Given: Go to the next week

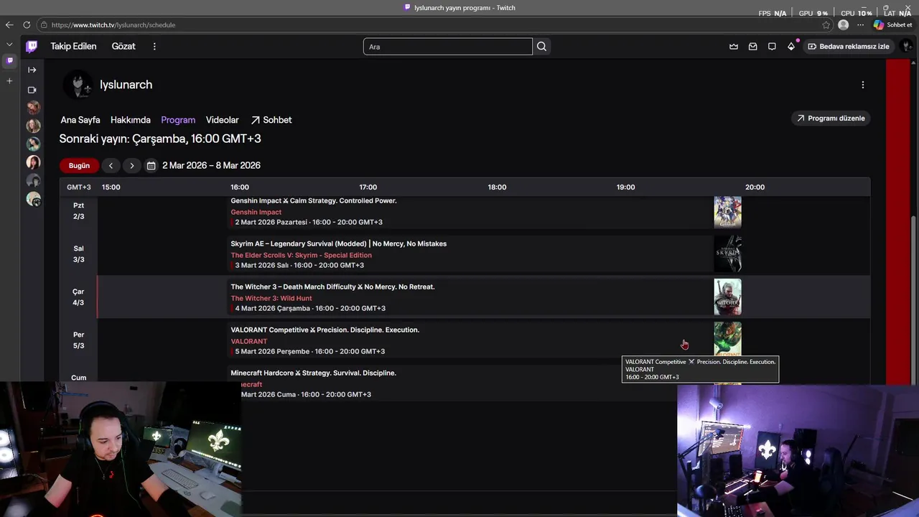Looking at the screenshot, I should [131, 166].
